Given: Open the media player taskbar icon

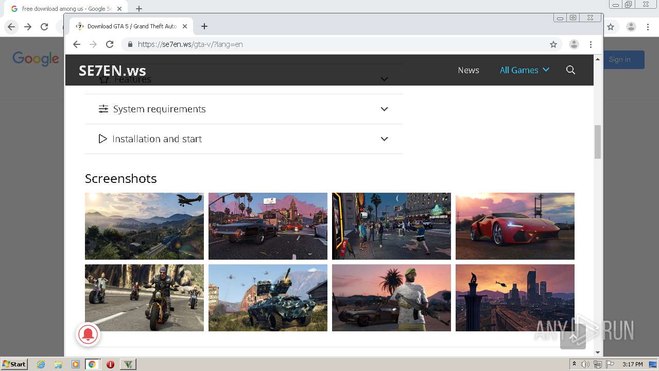Looking at the screenshot, I should click(75, 364).
